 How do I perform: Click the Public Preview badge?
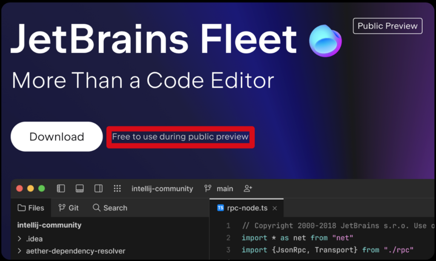click(387, 26)
